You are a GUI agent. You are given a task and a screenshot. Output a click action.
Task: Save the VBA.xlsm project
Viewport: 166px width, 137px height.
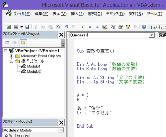tap(27, 27)
